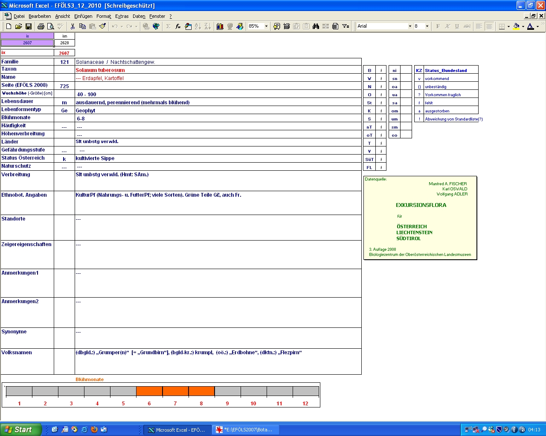Expand the fill color dropdown arrow

(523, 26)
